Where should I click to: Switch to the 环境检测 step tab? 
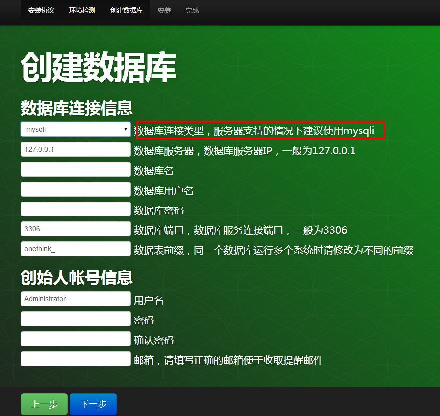[x=82, y=10]
